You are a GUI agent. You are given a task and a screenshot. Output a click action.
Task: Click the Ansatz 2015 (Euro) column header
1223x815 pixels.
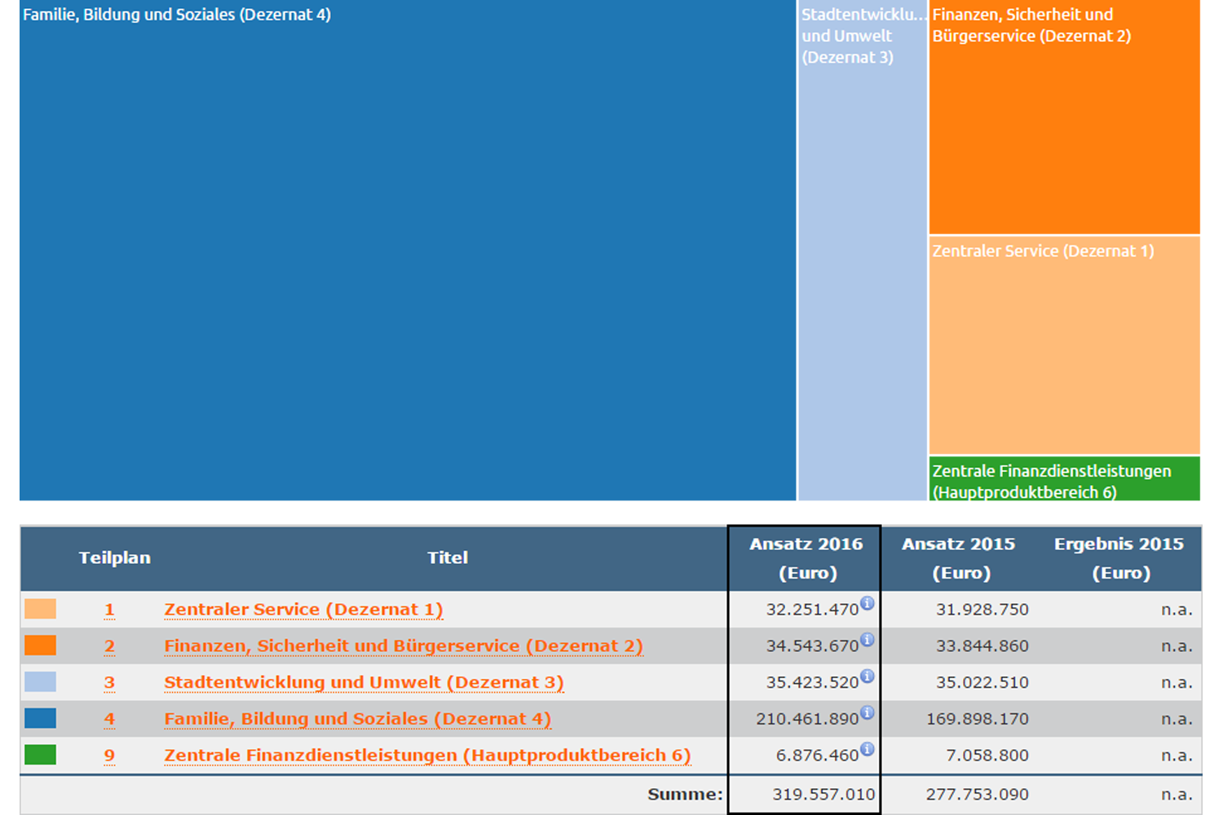click(x=959, y=558)
